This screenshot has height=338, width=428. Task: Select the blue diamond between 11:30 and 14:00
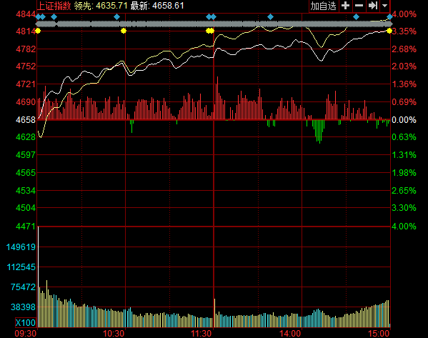270,17
